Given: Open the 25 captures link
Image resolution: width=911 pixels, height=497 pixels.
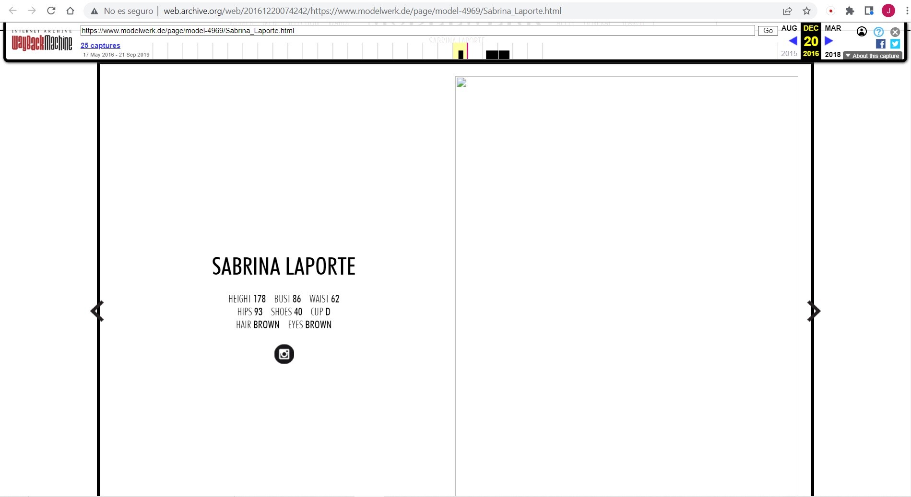Looking at the screenshot, I should (100, 46).
